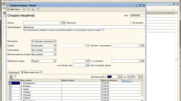Open the Действия menu
The height and width of the screenshot is (101, 181).
point(14,9)
